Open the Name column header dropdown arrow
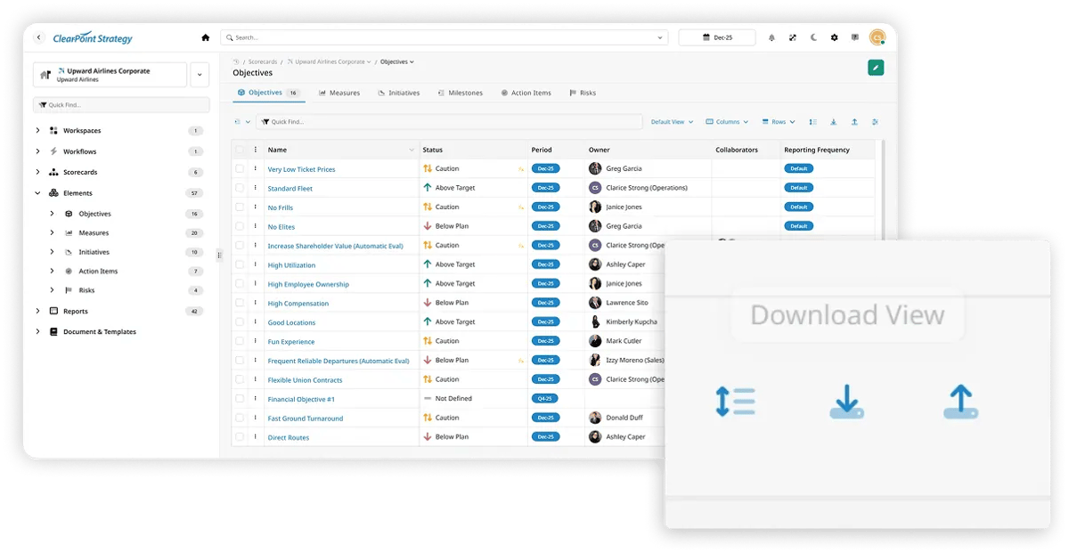 pyautogui.click(x=412, y=150)
